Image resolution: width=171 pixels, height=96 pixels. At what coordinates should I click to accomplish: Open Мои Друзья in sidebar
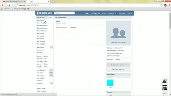point(40,20)
